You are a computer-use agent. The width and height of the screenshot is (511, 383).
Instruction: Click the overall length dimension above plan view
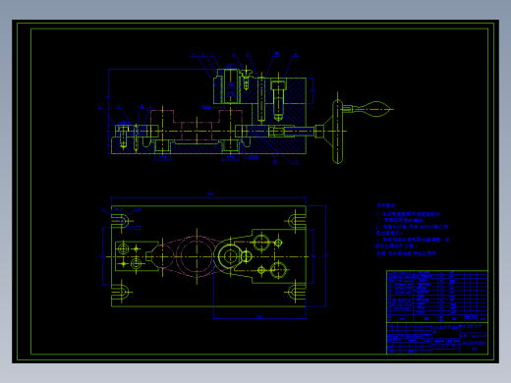click(208, 195)
